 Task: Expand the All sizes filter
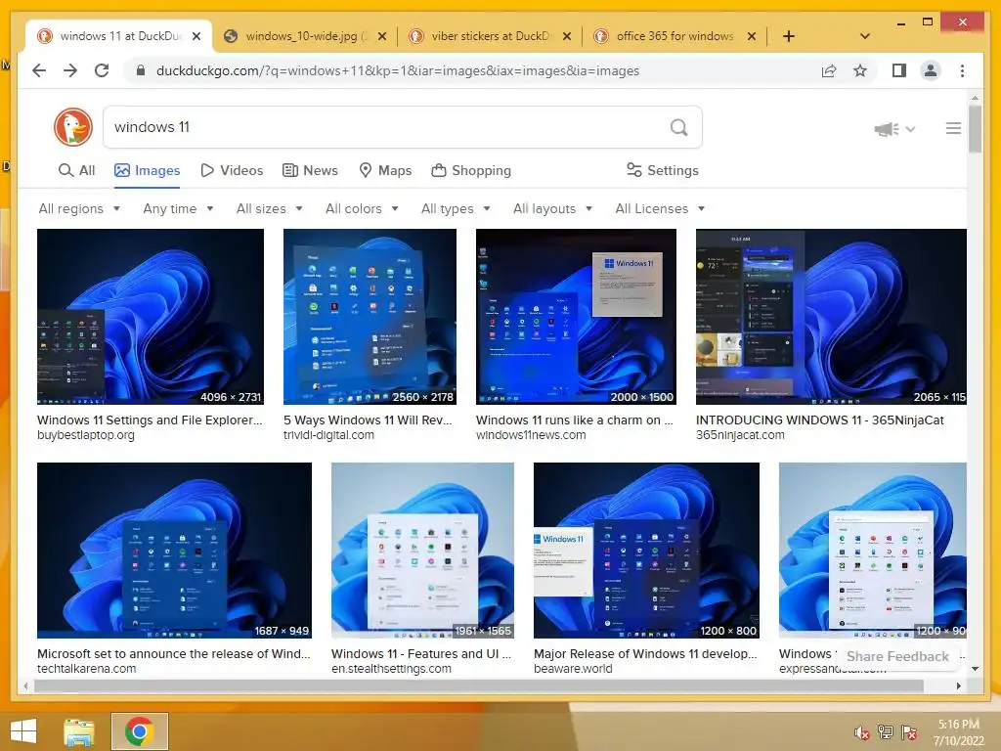(270, 209)
